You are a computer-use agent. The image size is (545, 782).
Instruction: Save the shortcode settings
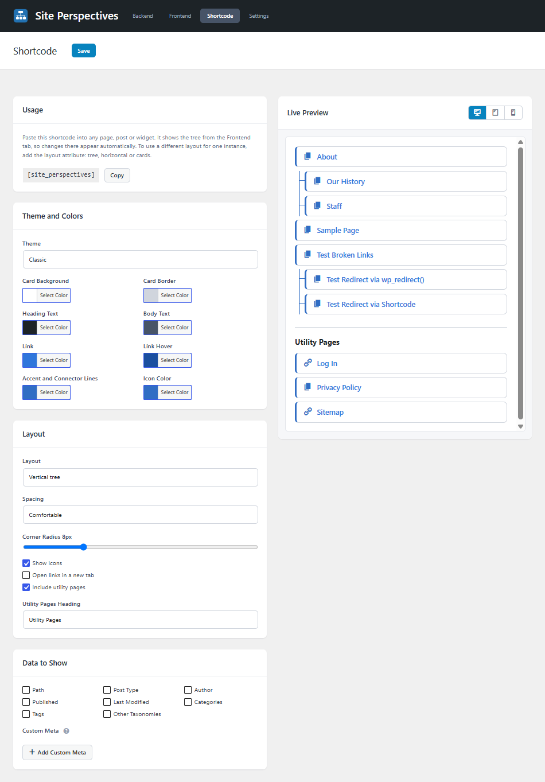84,50
